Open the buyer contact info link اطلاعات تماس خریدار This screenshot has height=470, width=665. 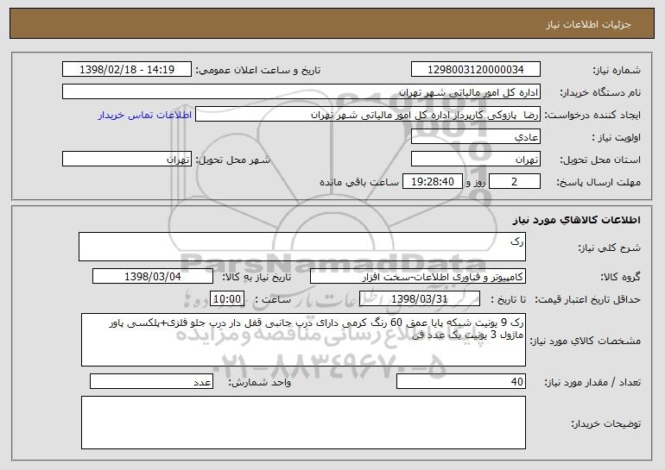145,116
